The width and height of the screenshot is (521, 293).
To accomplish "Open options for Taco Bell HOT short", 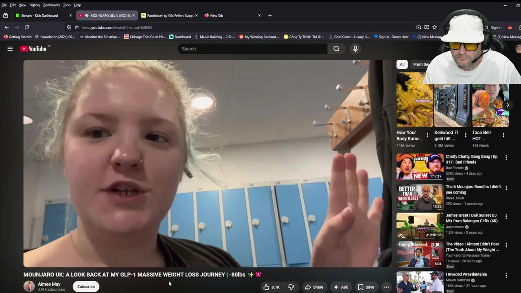I will point(503,135).
